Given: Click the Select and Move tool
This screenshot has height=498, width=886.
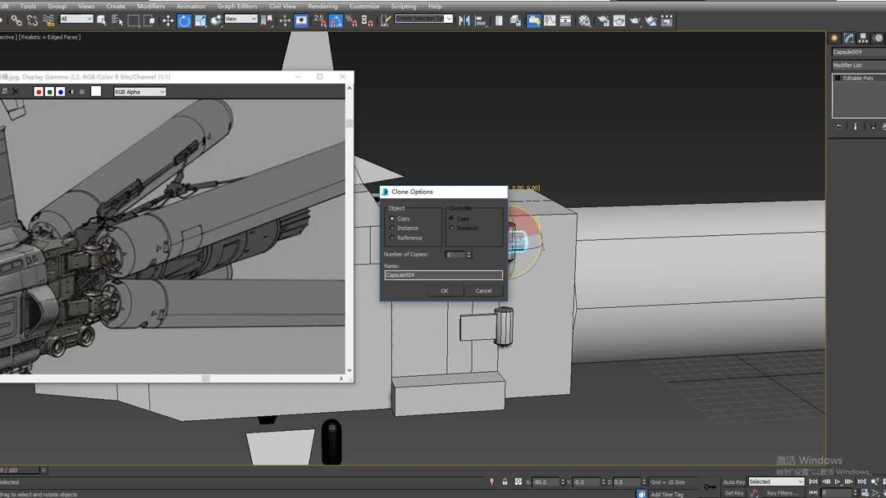Looking at the screenshot, I should [167, 20].
